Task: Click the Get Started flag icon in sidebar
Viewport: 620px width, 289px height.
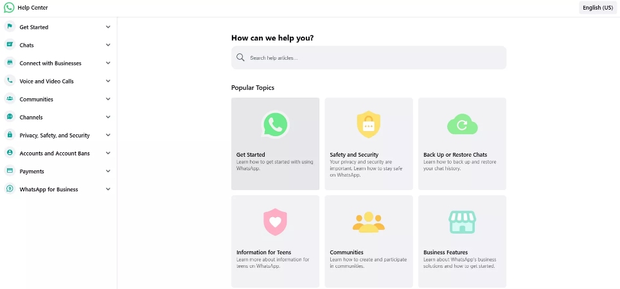Action: [10, 27]
